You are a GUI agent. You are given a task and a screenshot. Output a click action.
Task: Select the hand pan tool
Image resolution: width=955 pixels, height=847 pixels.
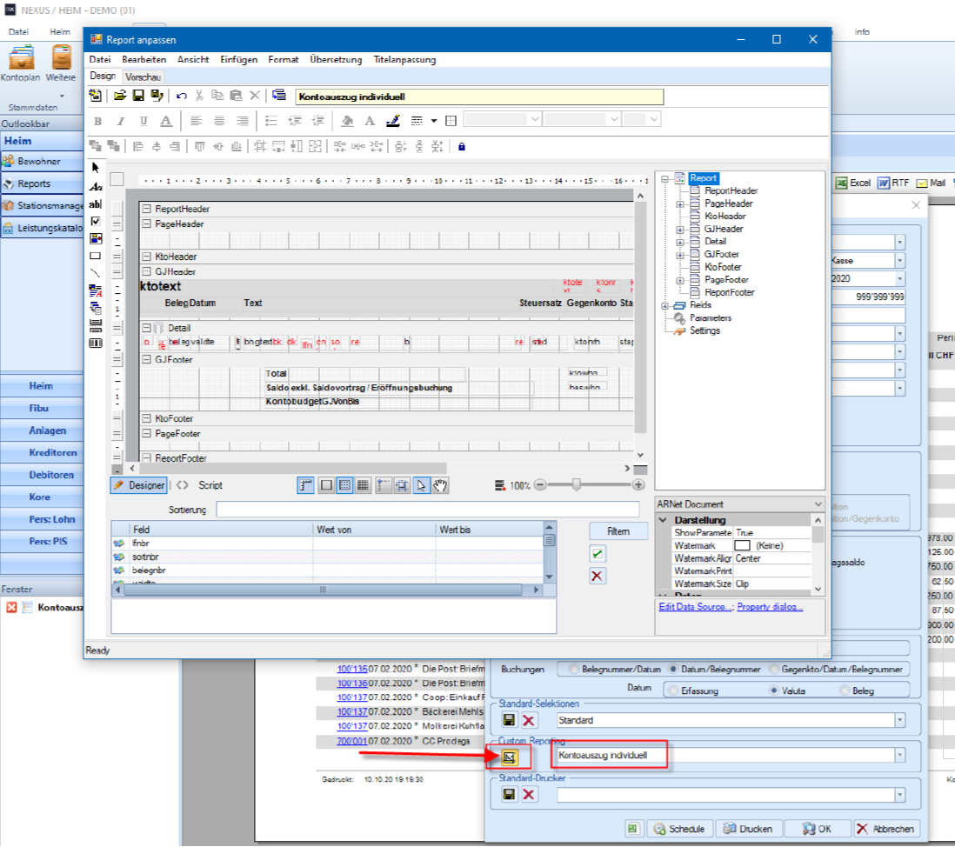(x=440, y=485)
